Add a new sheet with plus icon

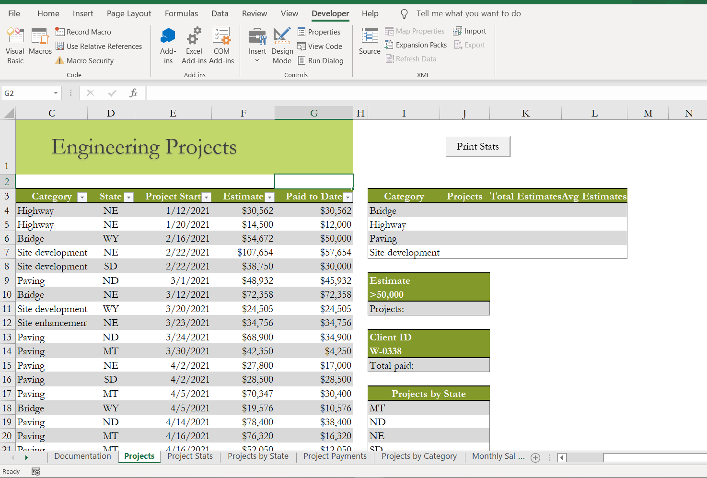tap(535, 457)
